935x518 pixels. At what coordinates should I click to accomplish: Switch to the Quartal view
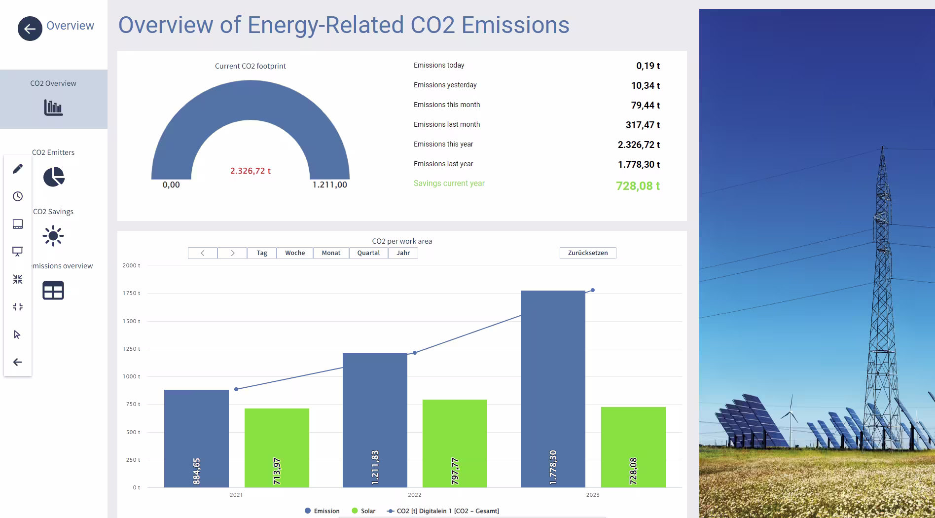pos(368,253)
